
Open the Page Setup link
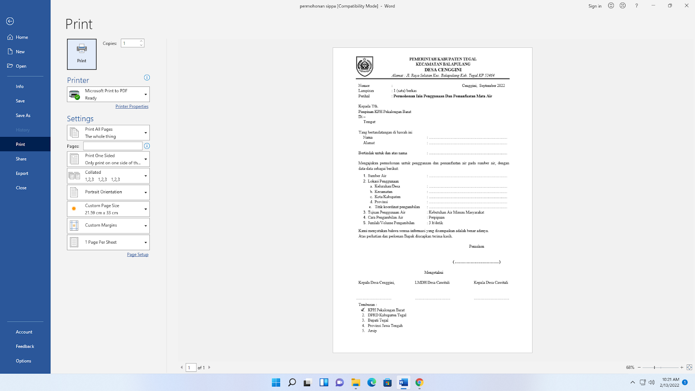138,255
